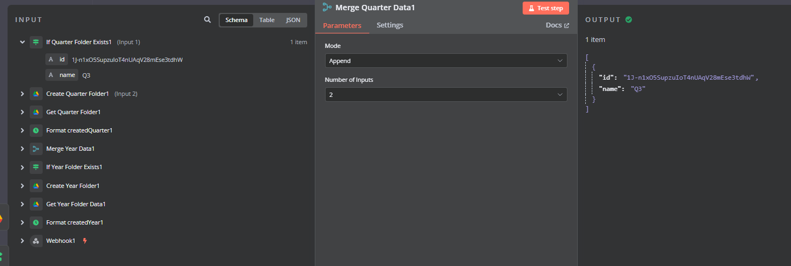The height and width of the screenshot is (266, 791).
Task: Open the Docs link
Action: pos(557,25)
